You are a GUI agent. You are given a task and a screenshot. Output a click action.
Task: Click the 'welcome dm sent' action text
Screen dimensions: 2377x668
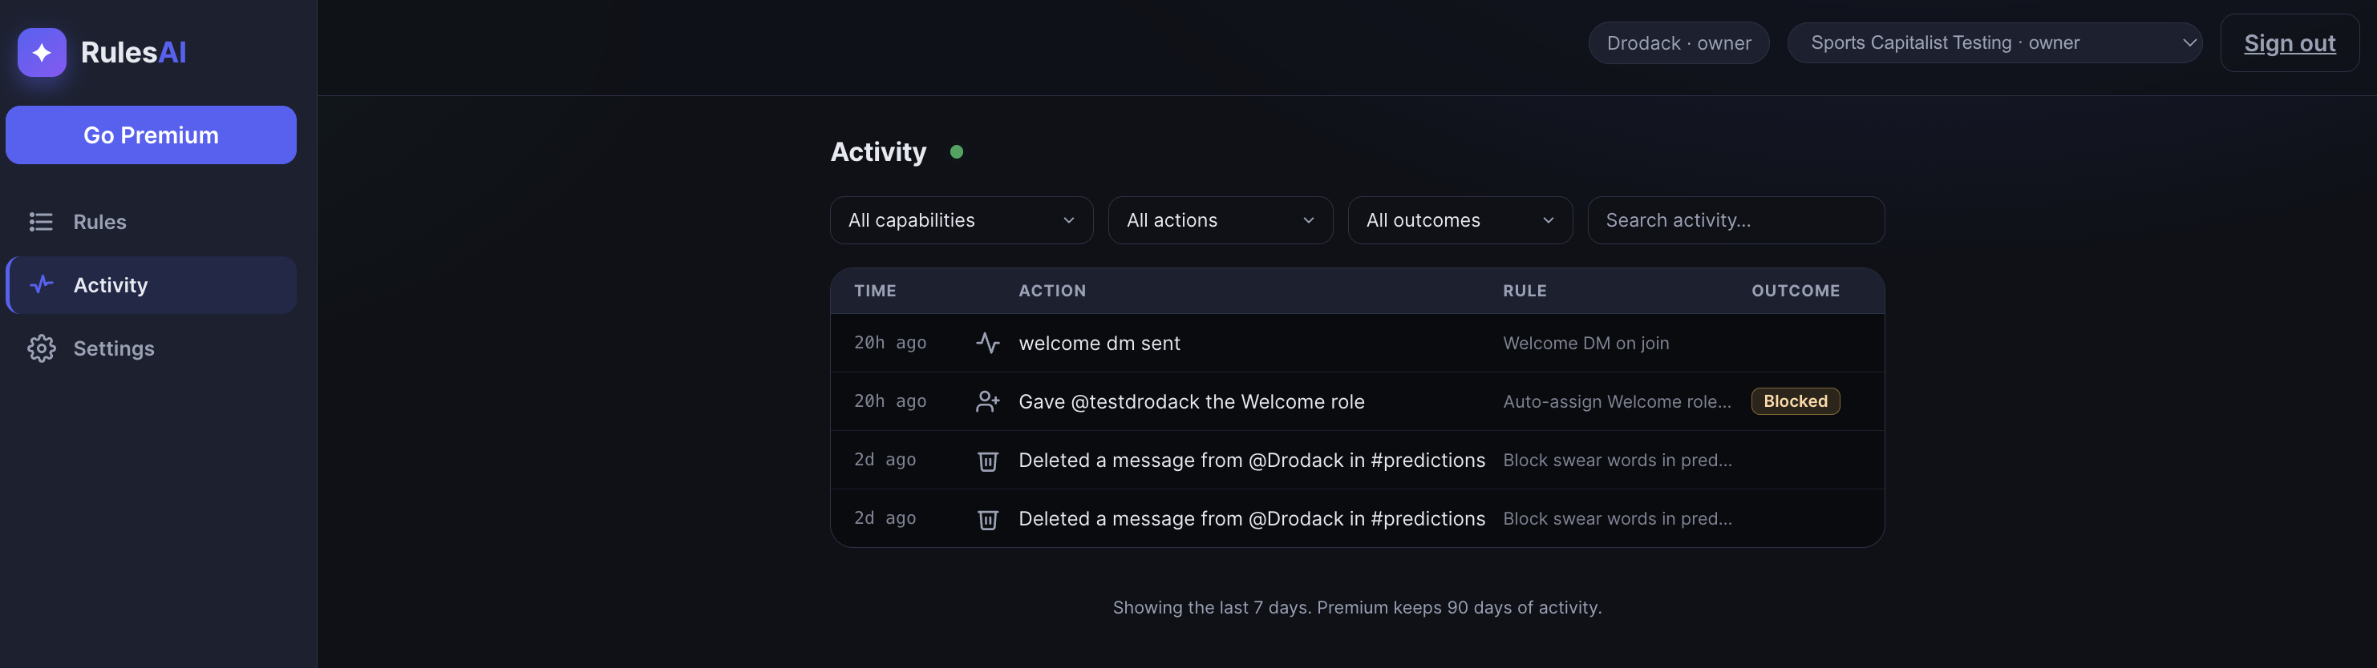(1099, 343)
